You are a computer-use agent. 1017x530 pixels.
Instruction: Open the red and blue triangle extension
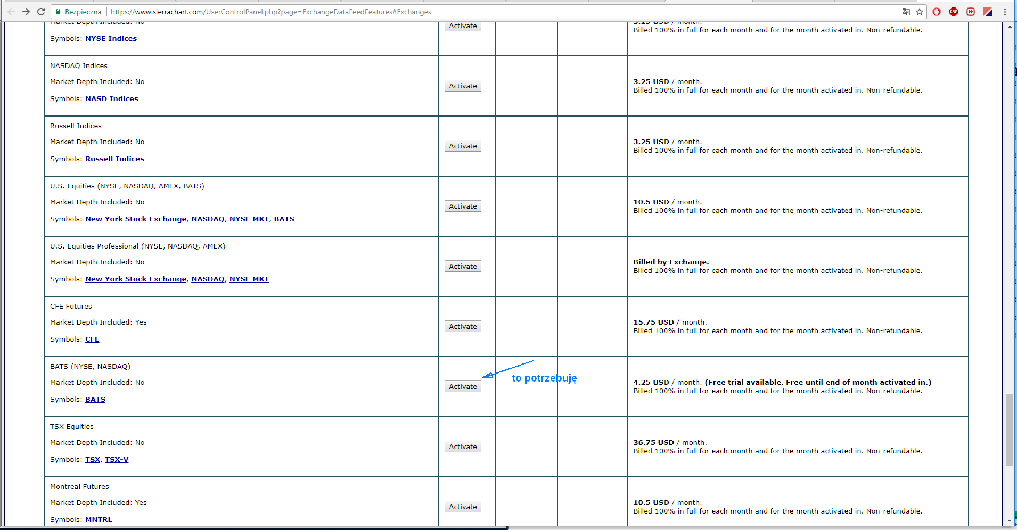pyautogui.click(x=988, y=12)
